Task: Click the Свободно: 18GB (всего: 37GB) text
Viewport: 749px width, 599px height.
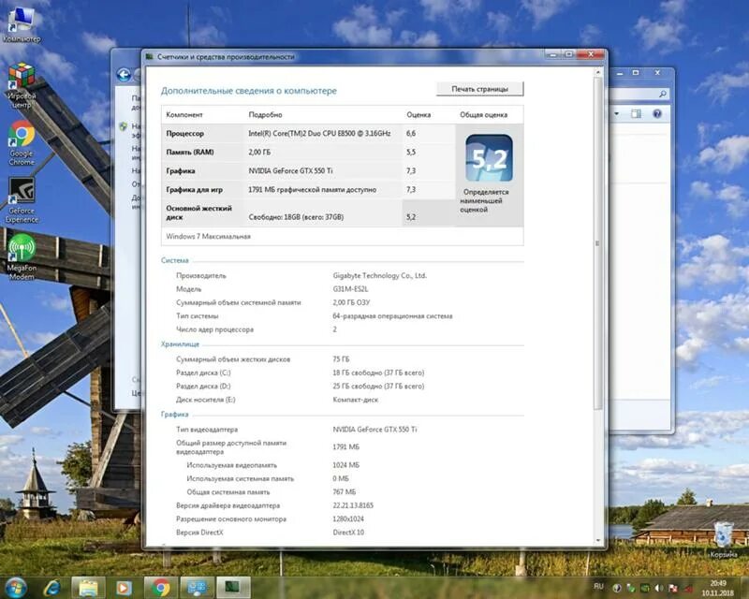Action: (296, 217)
